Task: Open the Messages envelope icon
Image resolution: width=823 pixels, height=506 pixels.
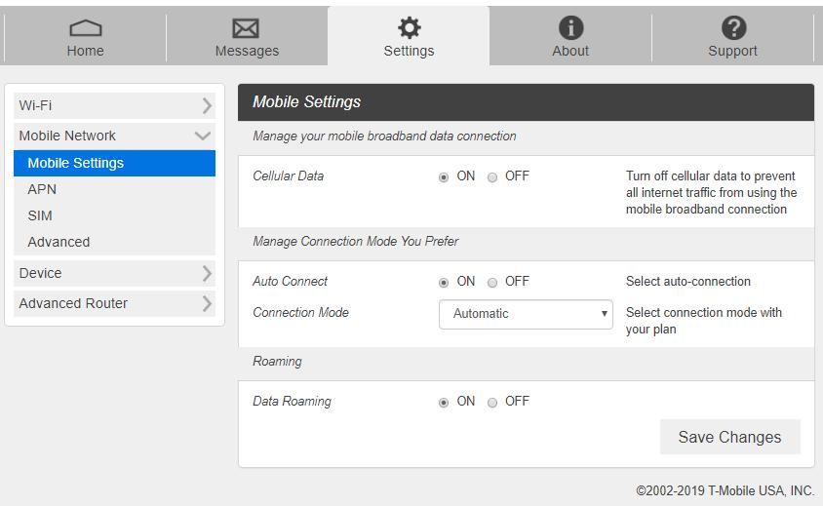Action: (247, 28)
